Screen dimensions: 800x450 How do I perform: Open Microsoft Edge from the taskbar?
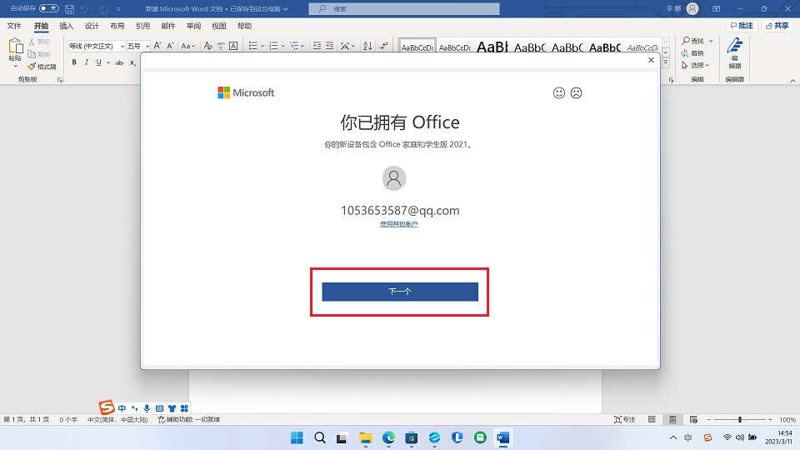coord(388,437)
